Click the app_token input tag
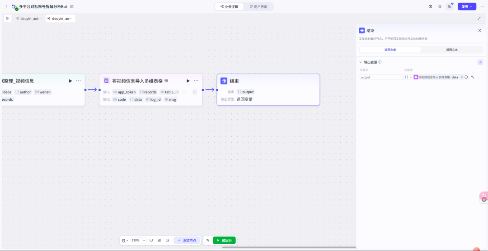 click(125, 92)
